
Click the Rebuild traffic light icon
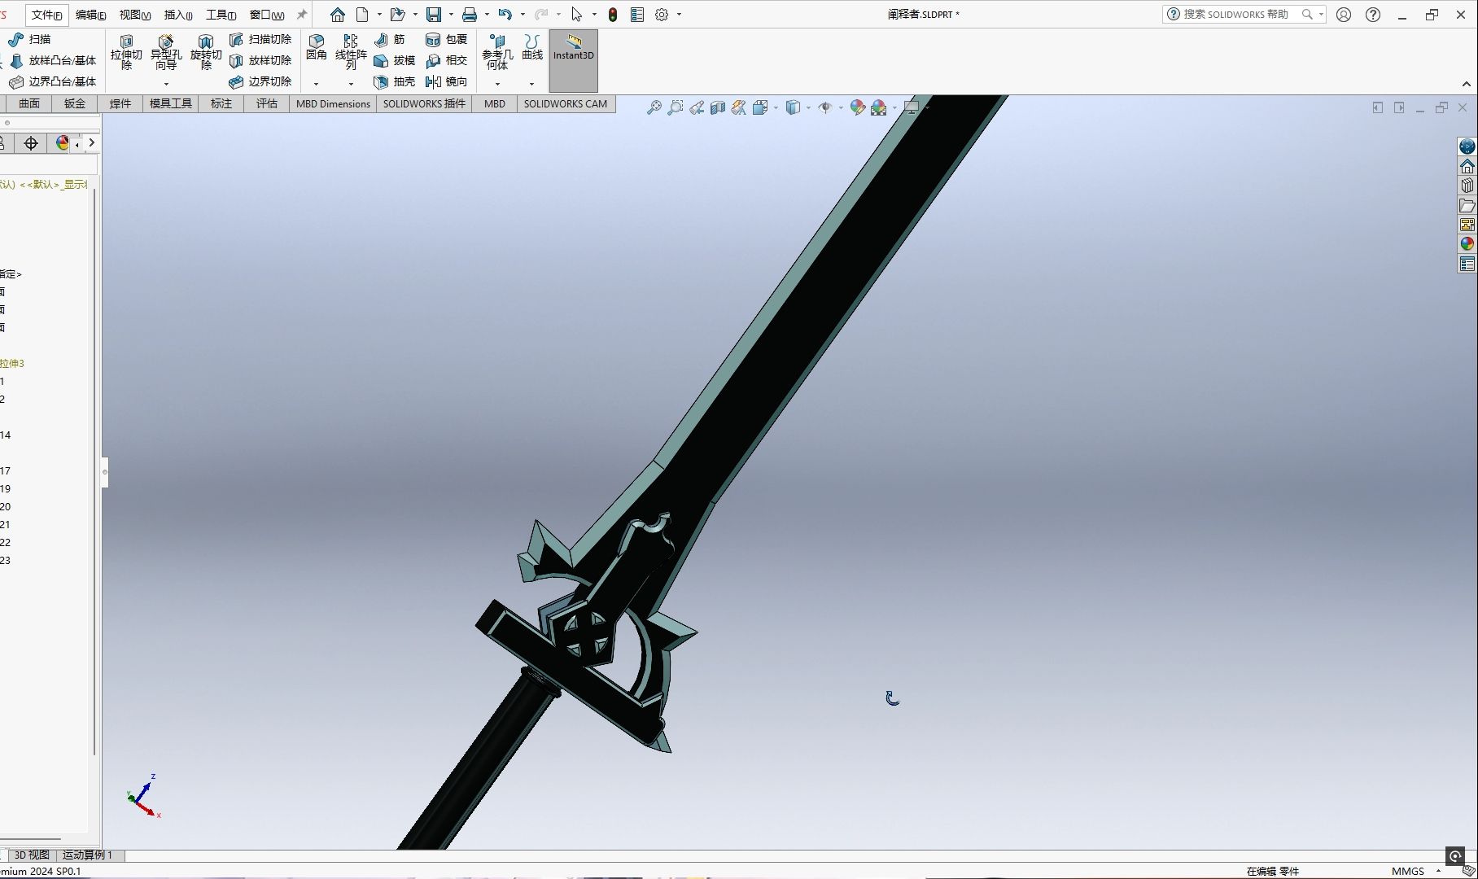click(613, 15)
